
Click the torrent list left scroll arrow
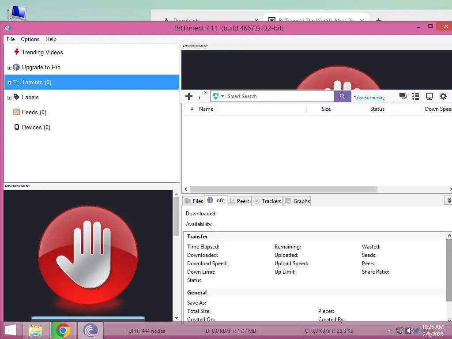pyautogui.click(x=186, y=189)
